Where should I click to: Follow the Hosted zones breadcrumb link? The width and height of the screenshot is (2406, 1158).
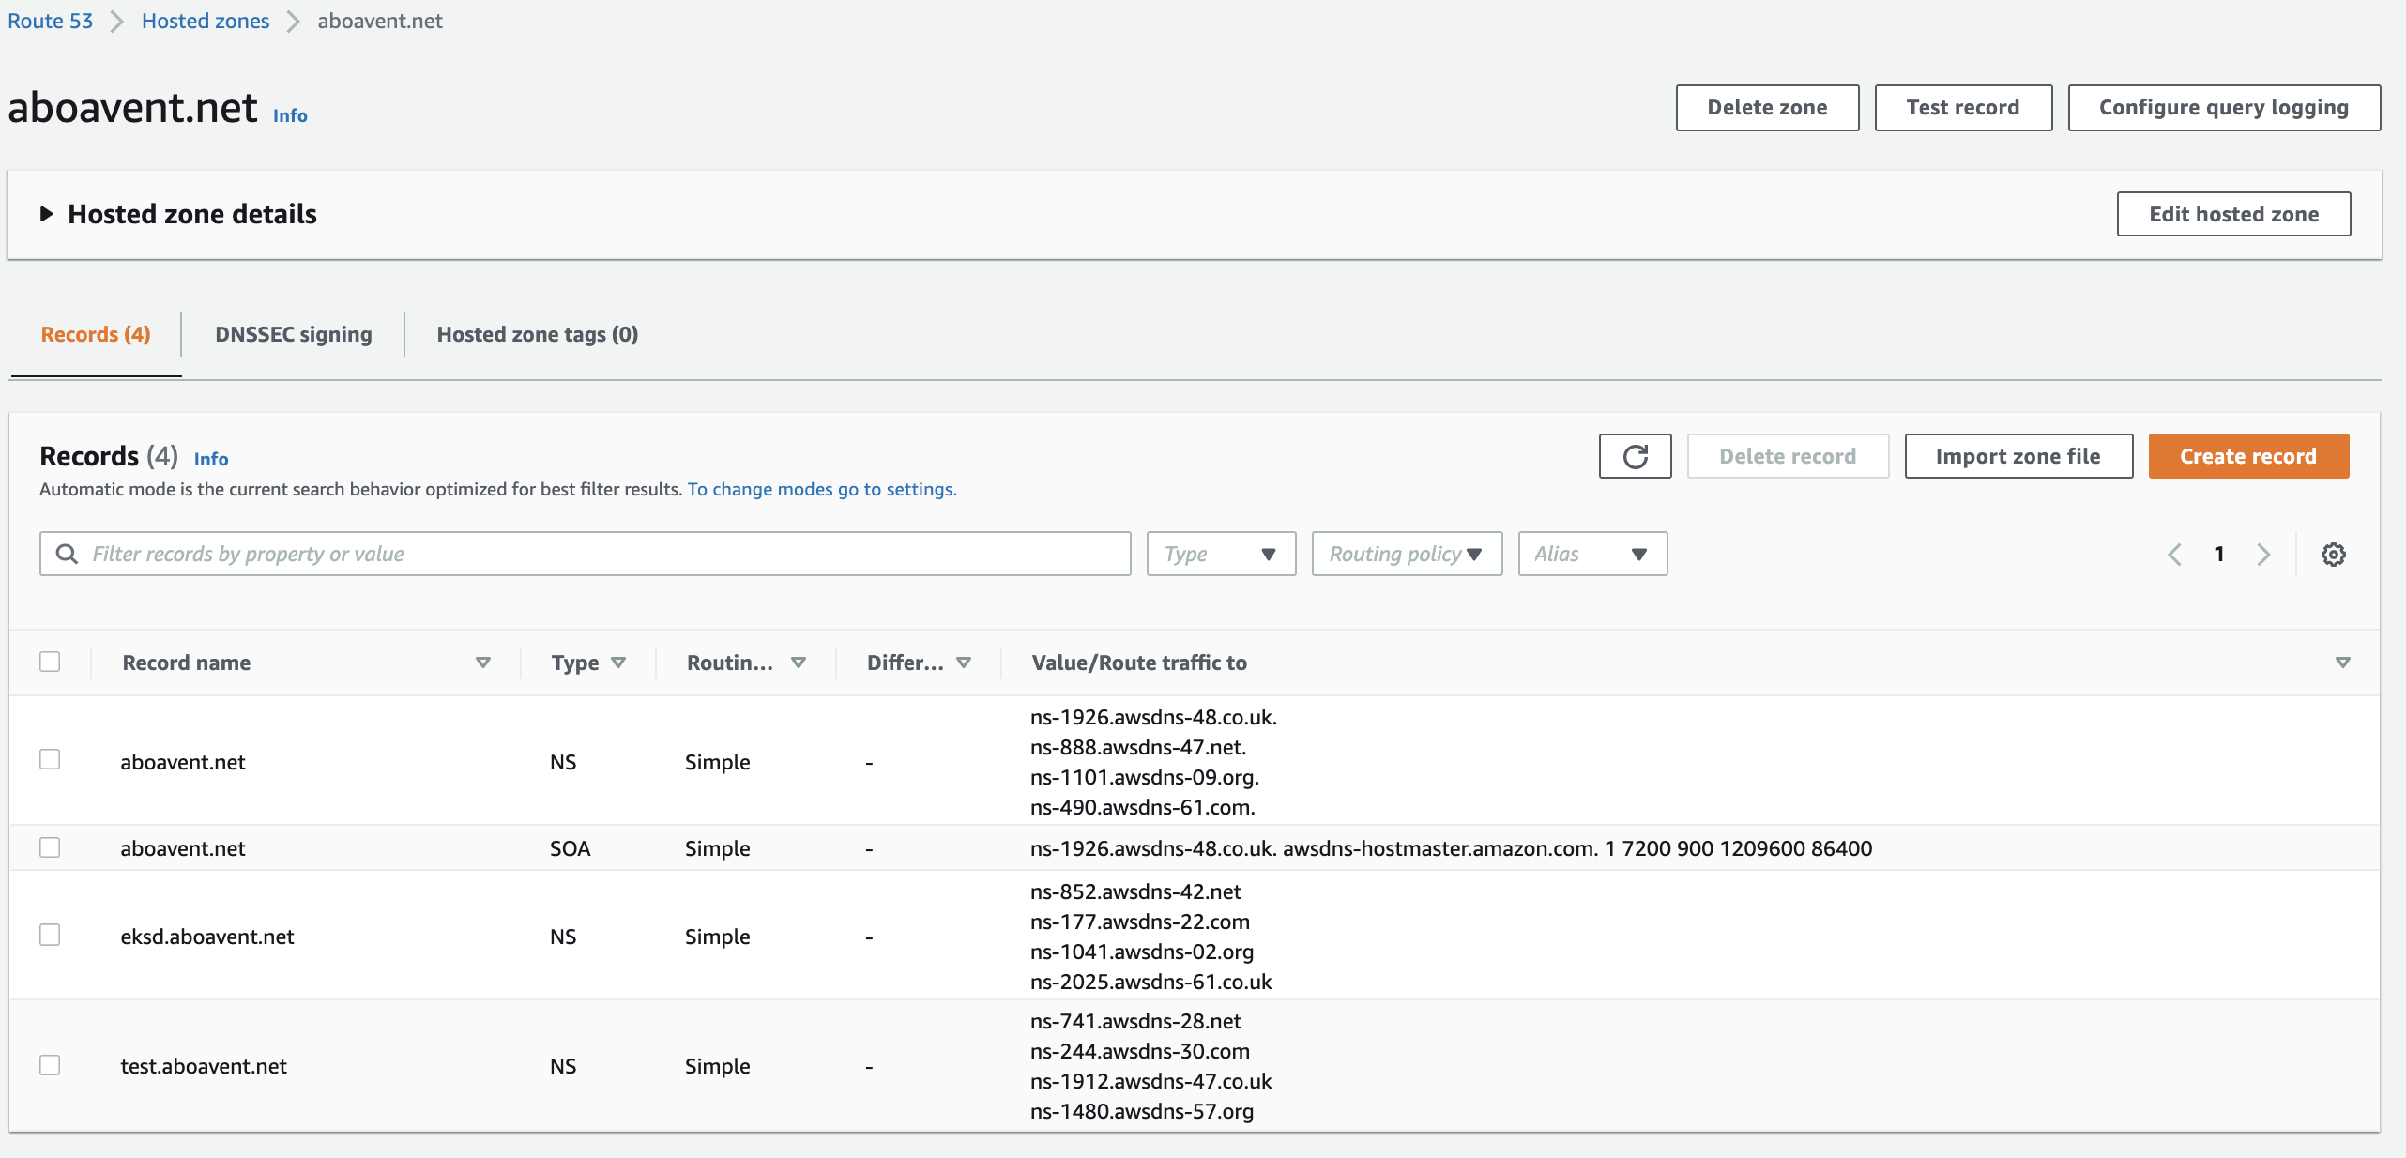pyautogui.click(x=205, y=21)
